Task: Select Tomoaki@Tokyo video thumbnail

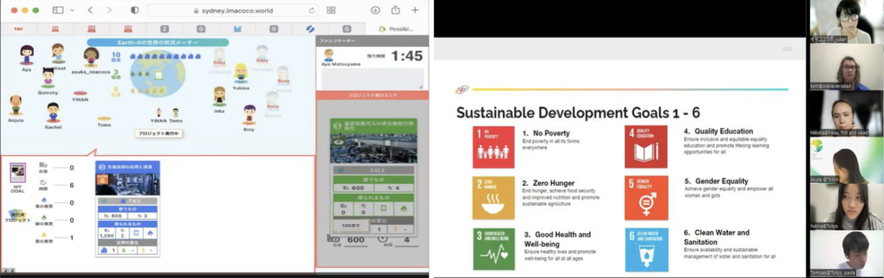Action: pos(846,252)
